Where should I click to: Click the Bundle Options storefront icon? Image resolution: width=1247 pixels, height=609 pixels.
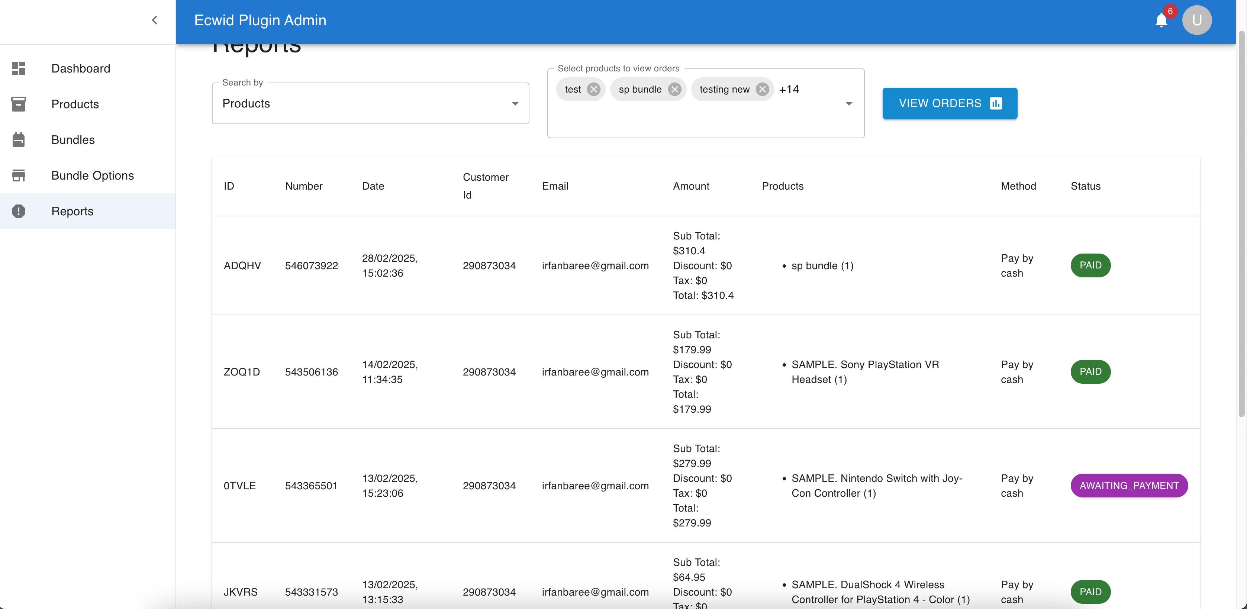(x=18, y=175)
